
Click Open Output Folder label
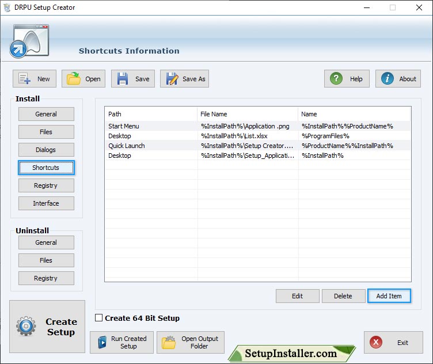click(x=200, y=343)
